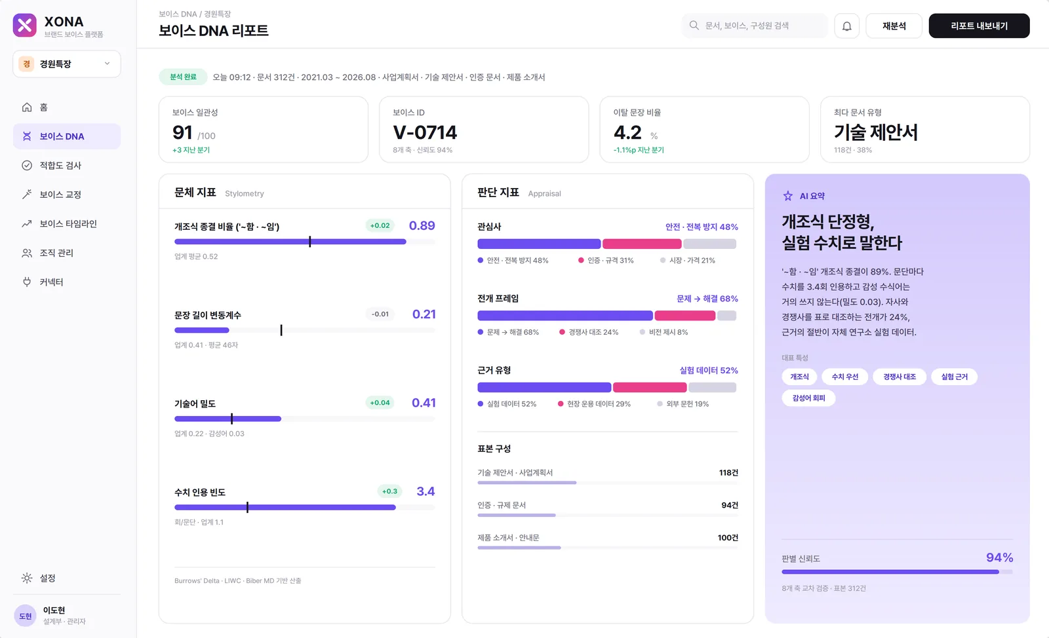1049x638 pixels.
Task: Click the 커넥터 plug icon
Action: (x=27, y=282)
